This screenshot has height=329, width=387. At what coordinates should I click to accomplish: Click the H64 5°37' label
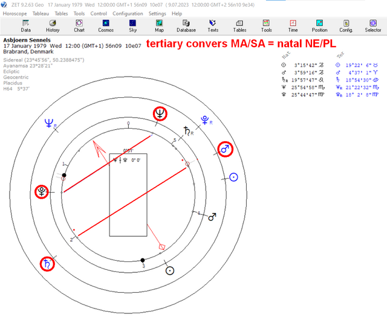click(16, 89)
